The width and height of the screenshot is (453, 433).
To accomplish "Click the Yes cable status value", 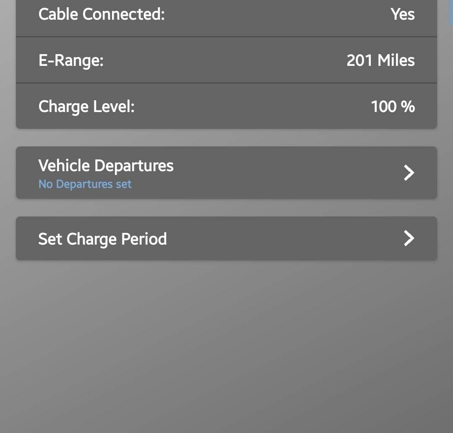I will pyautogui.click(x=403, y=14).
